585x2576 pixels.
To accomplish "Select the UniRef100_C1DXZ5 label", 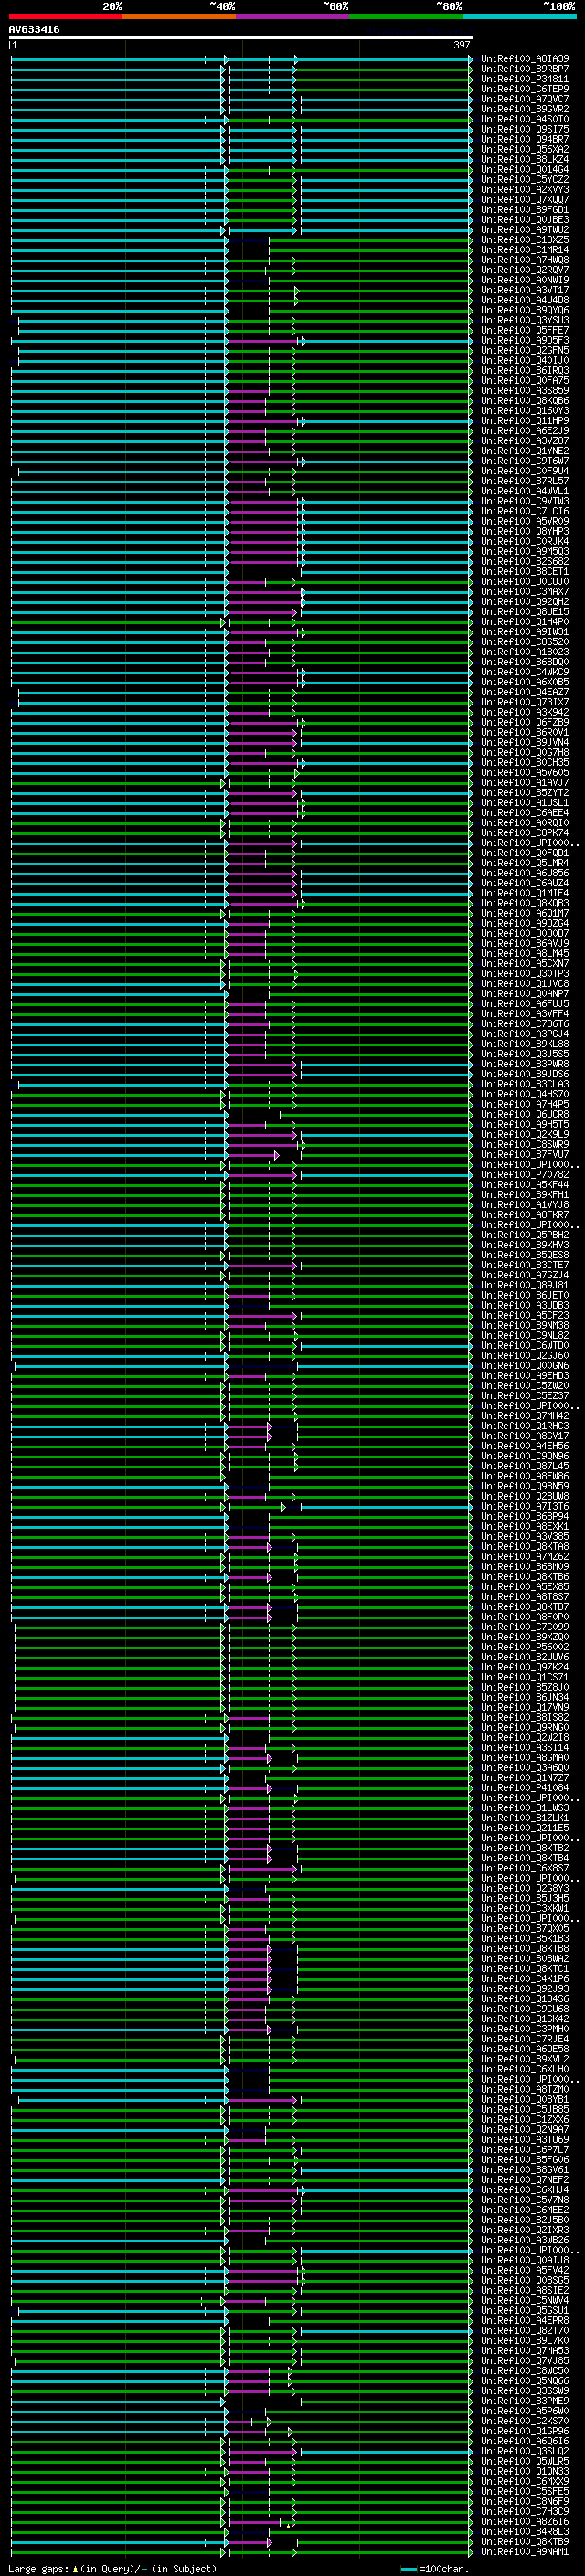I will pyautogui.click(x=525, y=240).
